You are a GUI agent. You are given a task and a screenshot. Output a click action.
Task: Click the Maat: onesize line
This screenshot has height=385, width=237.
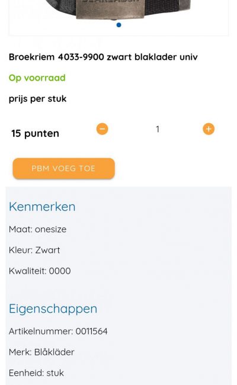coord(37,229)
